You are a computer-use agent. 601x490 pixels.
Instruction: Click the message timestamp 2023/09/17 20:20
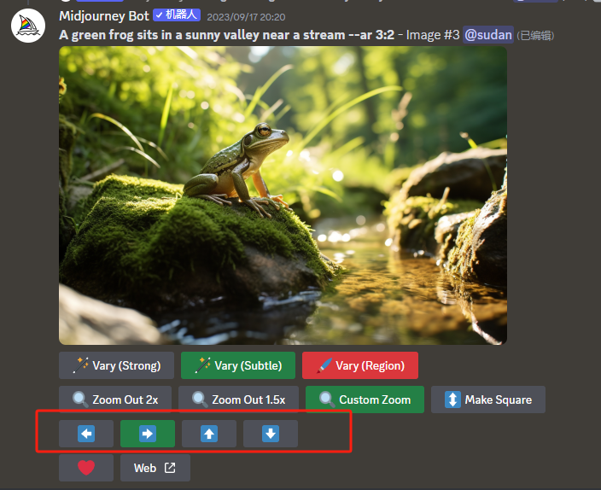click(x=246, y=17)
